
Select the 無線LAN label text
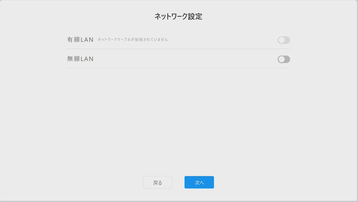pos(81,59)
